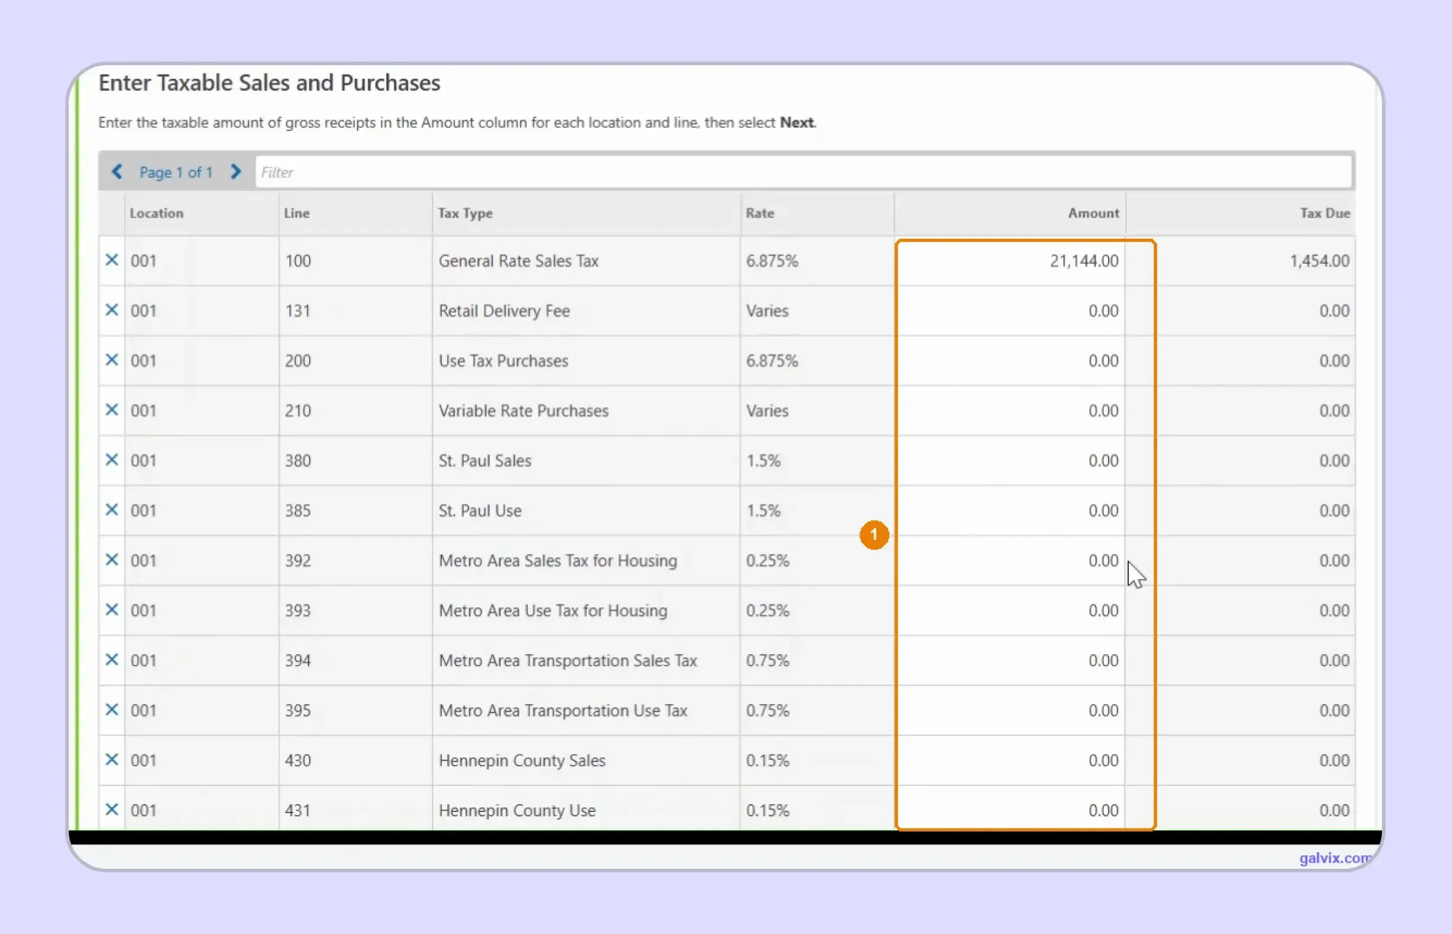This screenshot has height=934, width=1452.
Task: Delete the Variable Rate Purchases line
Action: (112, 410)
